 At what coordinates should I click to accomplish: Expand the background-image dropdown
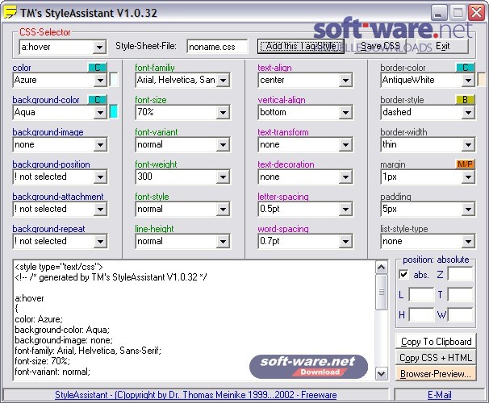pos(100,144)
